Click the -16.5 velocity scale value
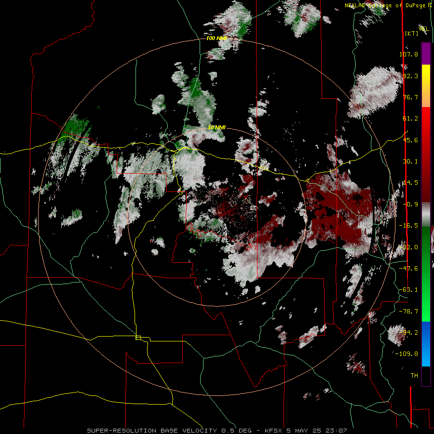 pos(408,226)
